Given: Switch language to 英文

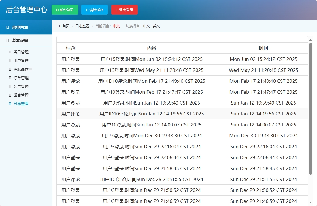Looking at the screenshot, I should pos(156,26).
